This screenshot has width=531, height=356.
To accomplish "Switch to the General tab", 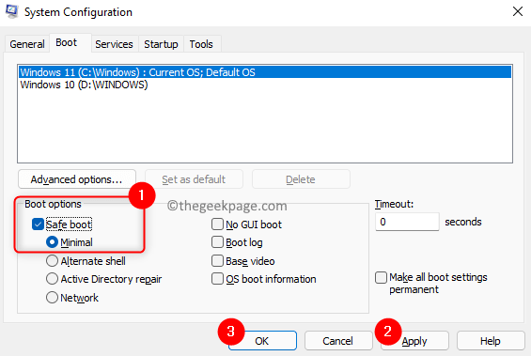I will tap(27, 44).
